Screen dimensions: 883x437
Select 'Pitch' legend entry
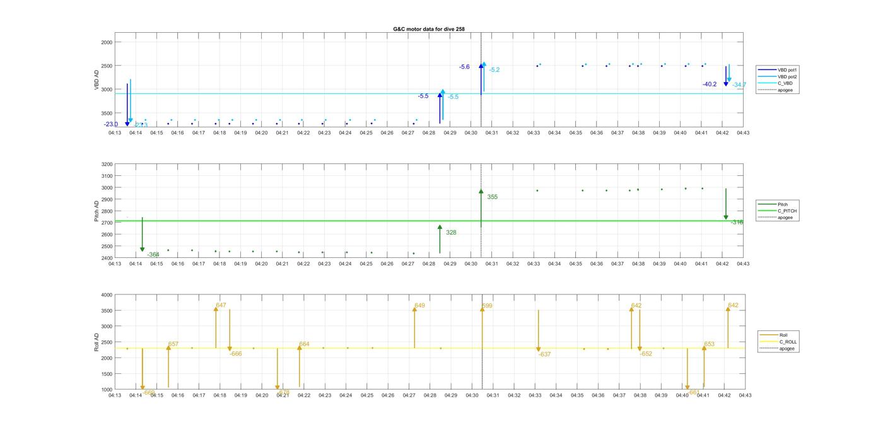click(783, 204)
